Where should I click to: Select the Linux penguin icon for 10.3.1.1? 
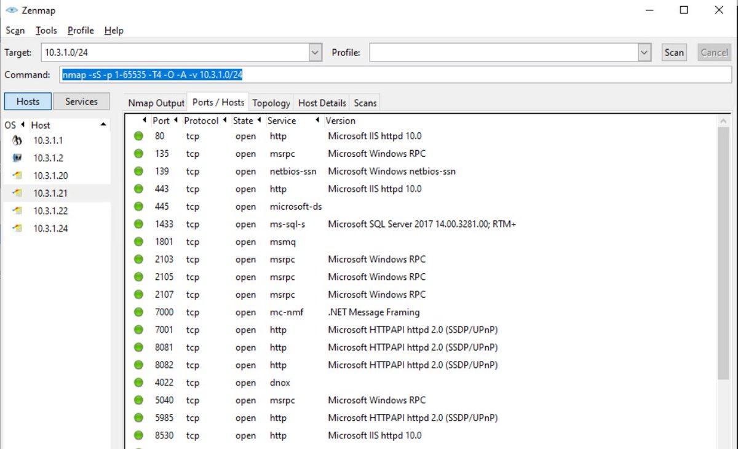pyautogui.click(x=17, y=140)
